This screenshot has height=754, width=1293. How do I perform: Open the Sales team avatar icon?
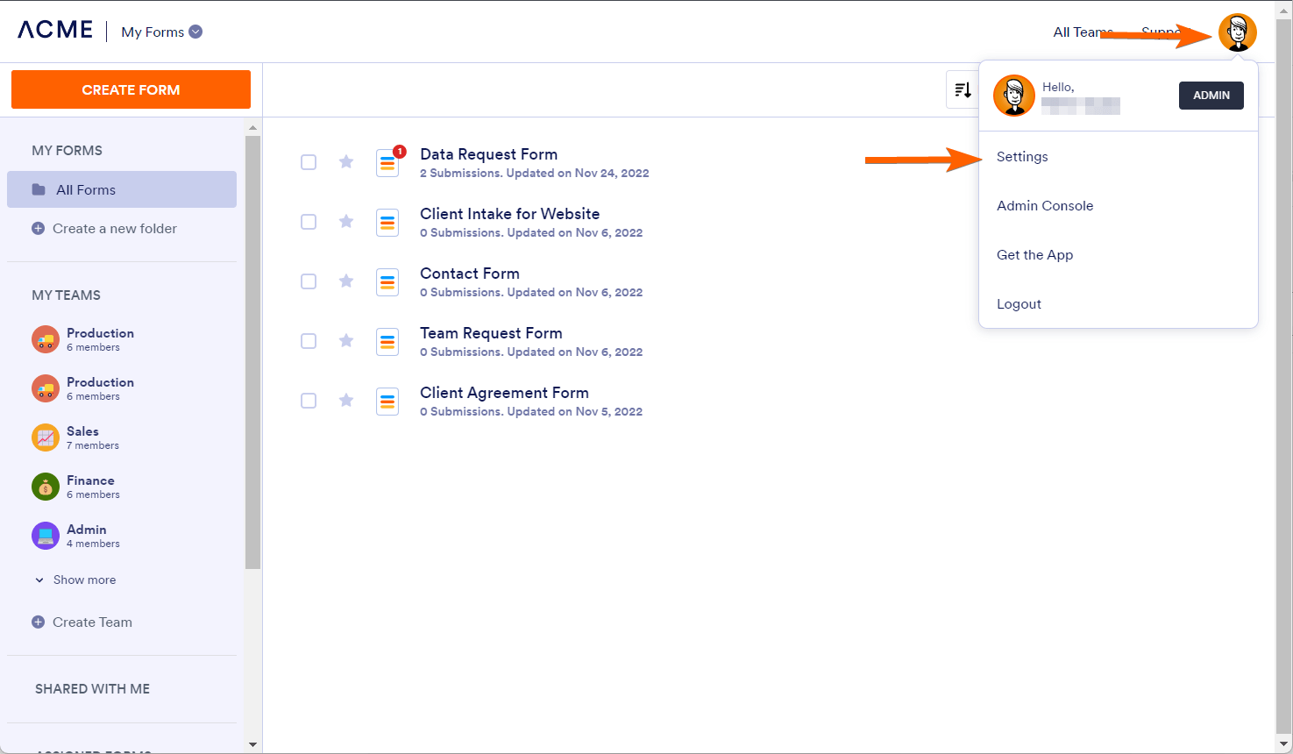46,437
